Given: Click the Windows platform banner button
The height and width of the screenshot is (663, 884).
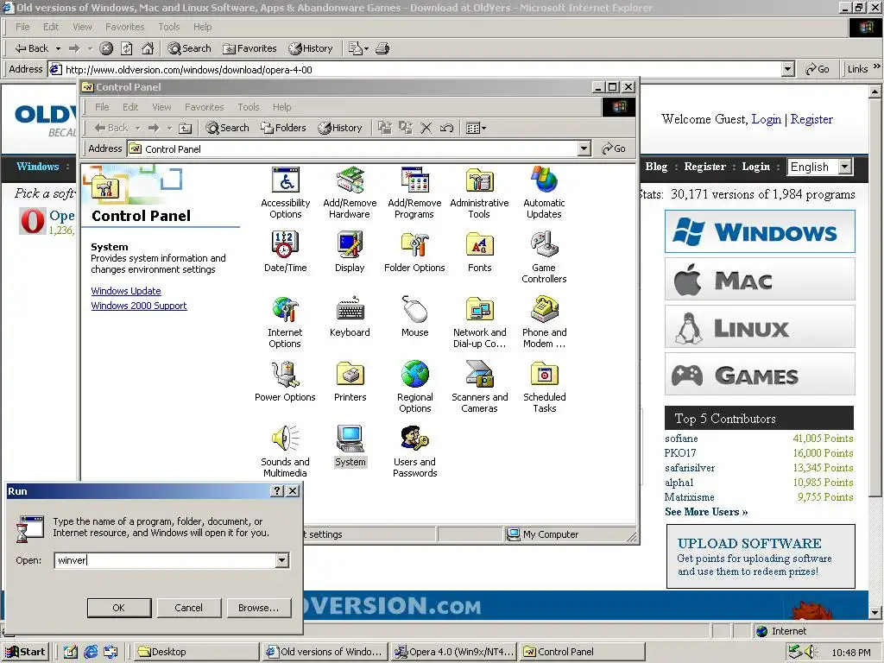Looking at the screenshot, I should coord(760,231).
